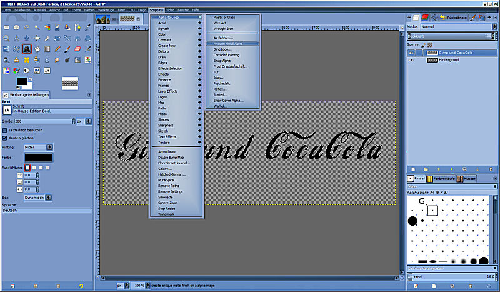Viewport: 500px width, 292px height.
Task: Select the Text tool with letter A
Action: point(27,49)
